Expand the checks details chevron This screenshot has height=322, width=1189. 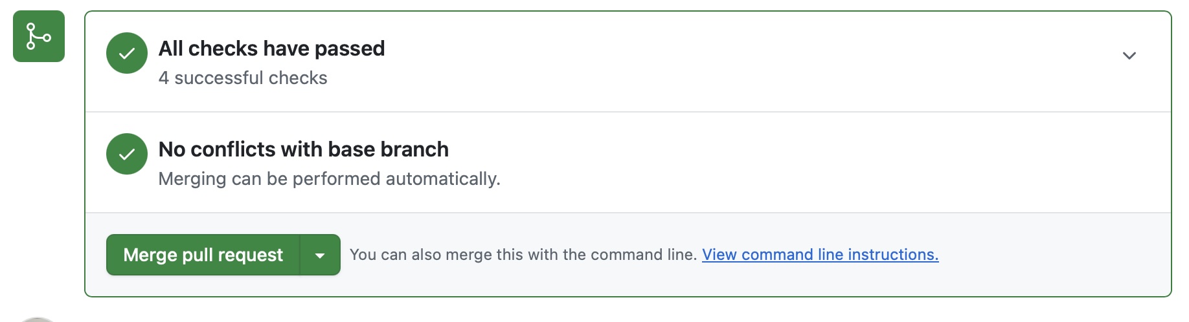pyautogui.click(x=1129, y=56)
